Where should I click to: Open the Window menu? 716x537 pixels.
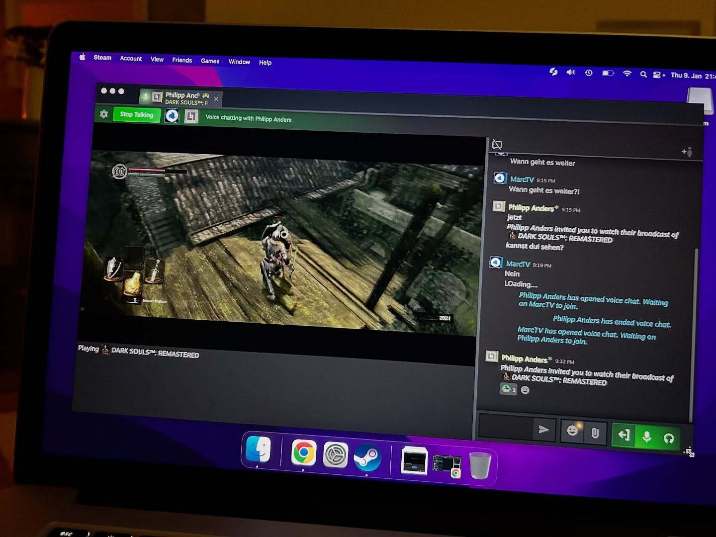239,62
